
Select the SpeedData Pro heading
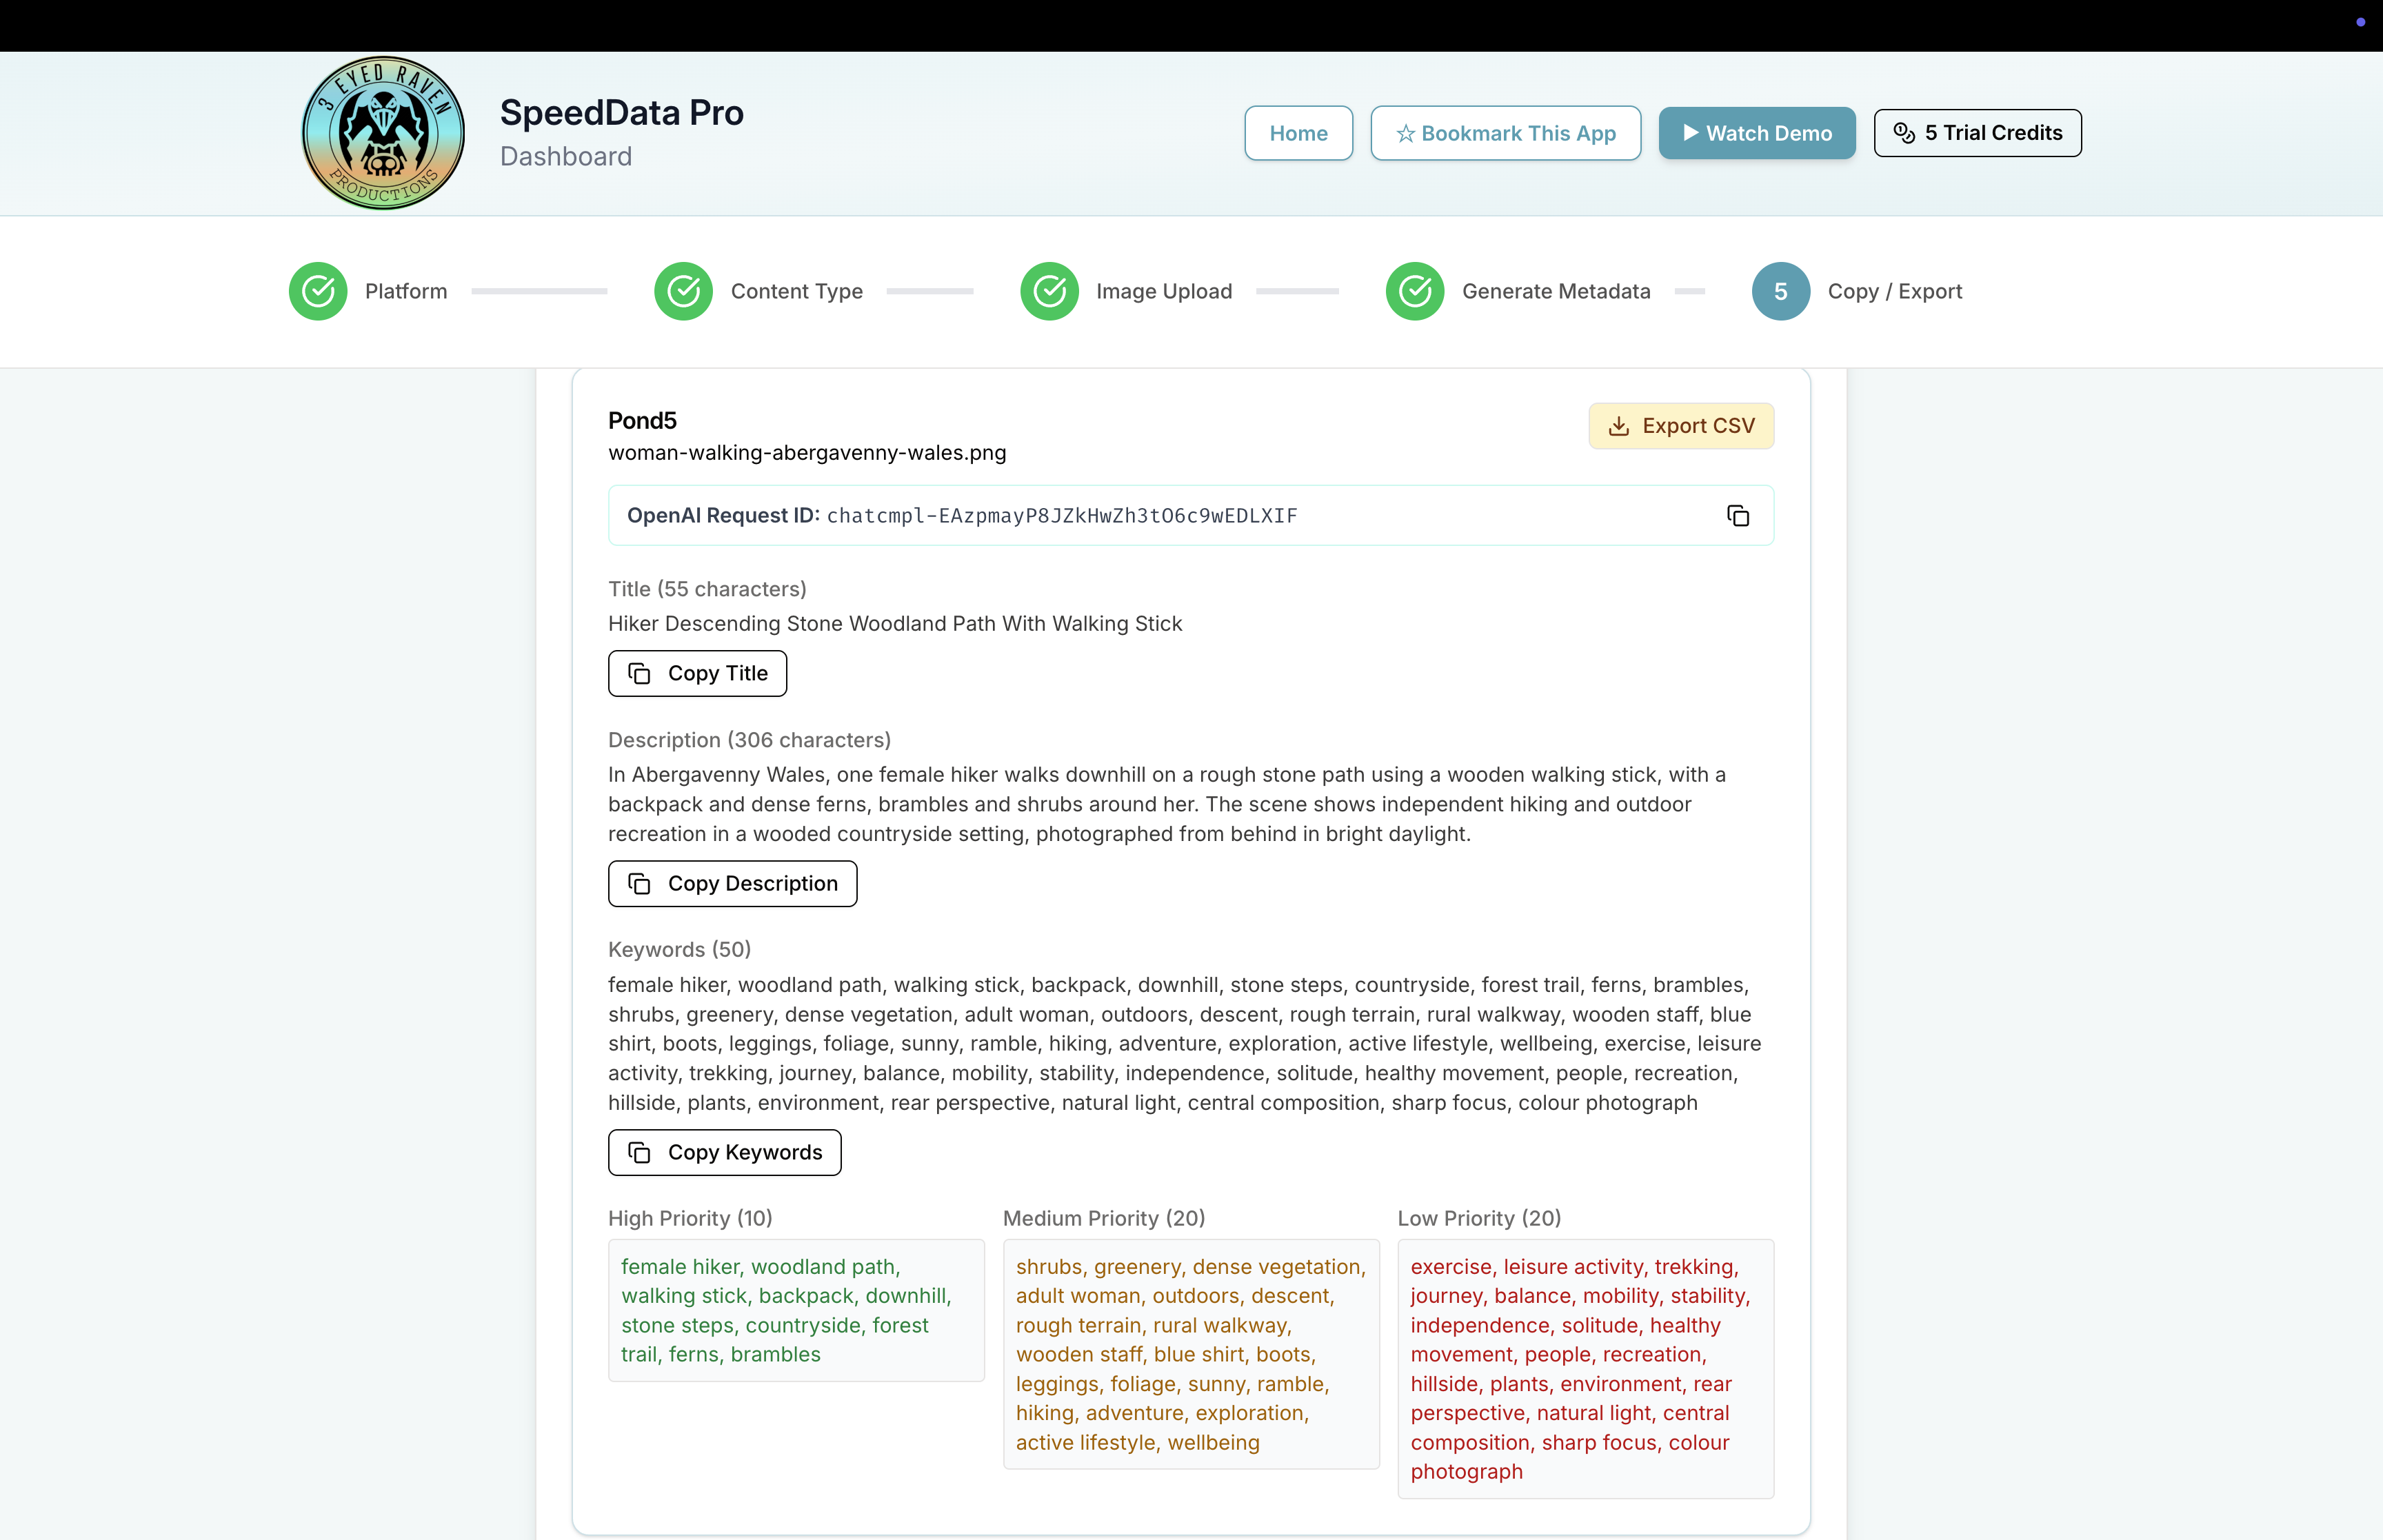622,113
